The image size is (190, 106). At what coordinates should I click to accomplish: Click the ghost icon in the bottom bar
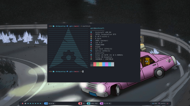(x=26, y=103)
